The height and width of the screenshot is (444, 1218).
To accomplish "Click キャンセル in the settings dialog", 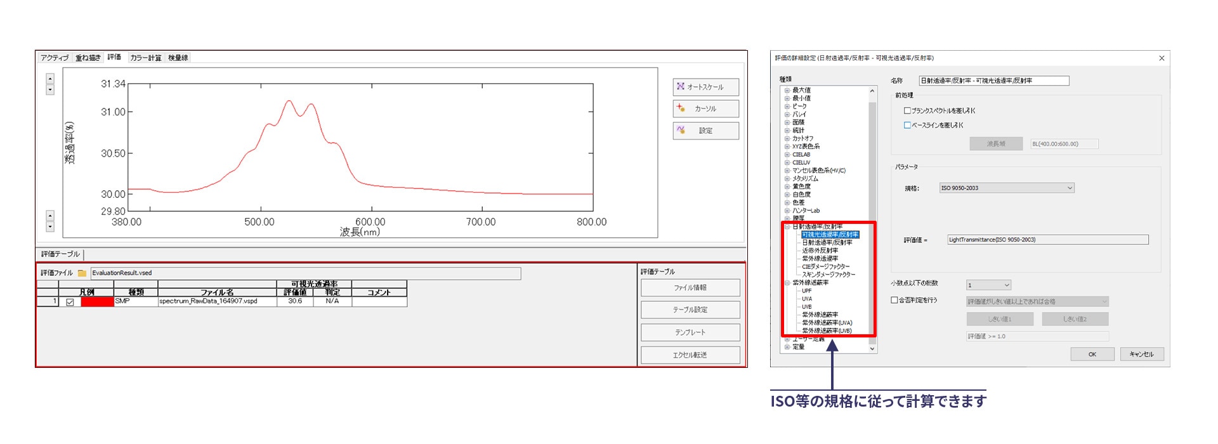I will coord(1142,355).
